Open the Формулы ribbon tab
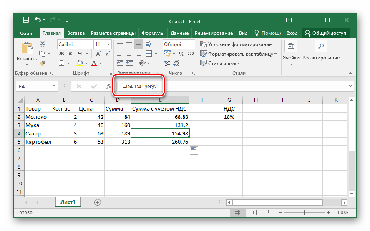370x231 pixels. tap(153, 33)
